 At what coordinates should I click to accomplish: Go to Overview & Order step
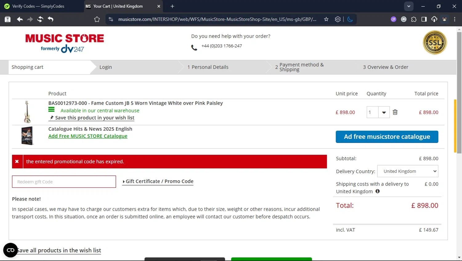(386, 67)
